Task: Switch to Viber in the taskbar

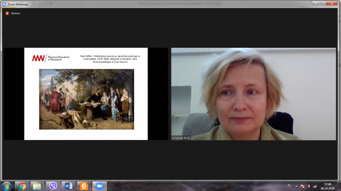Action: click(53, 186)
